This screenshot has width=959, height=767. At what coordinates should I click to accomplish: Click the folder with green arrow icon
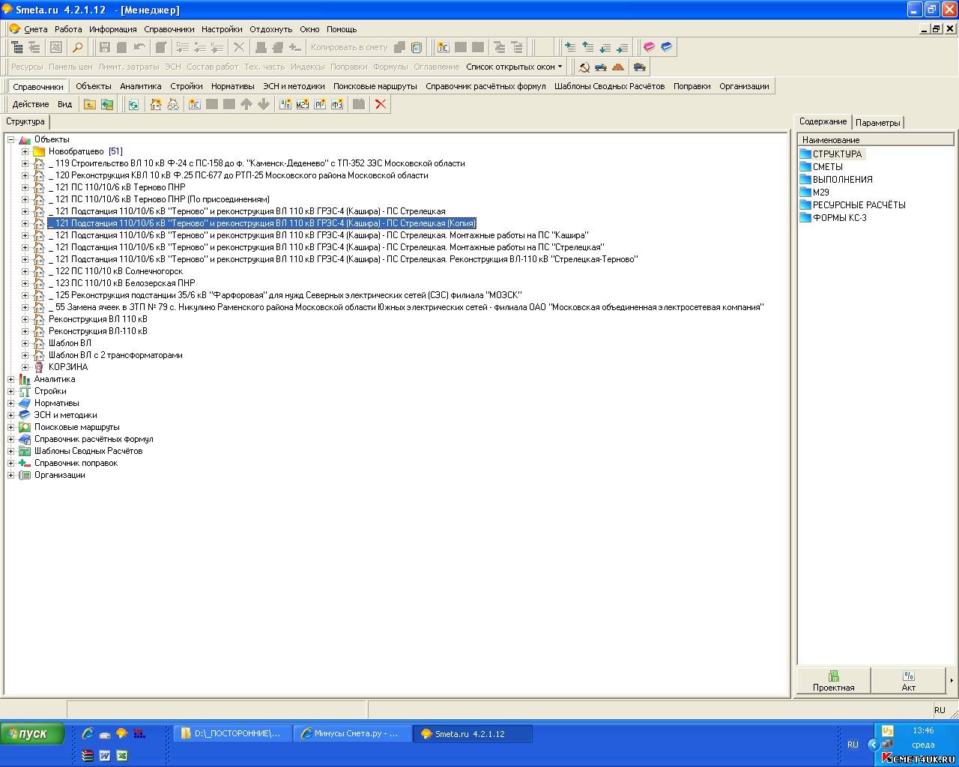coord(107,104)
